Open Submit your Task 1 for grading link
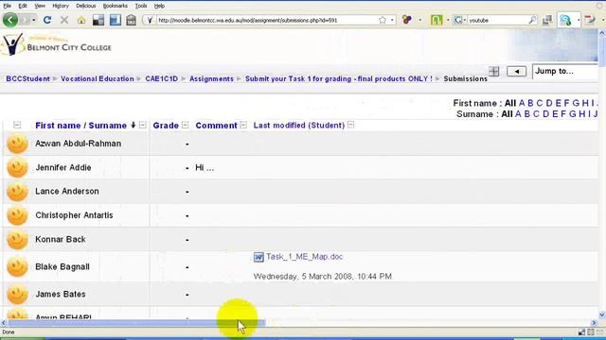This screenshot has height=340, width=606. (339, 78)
